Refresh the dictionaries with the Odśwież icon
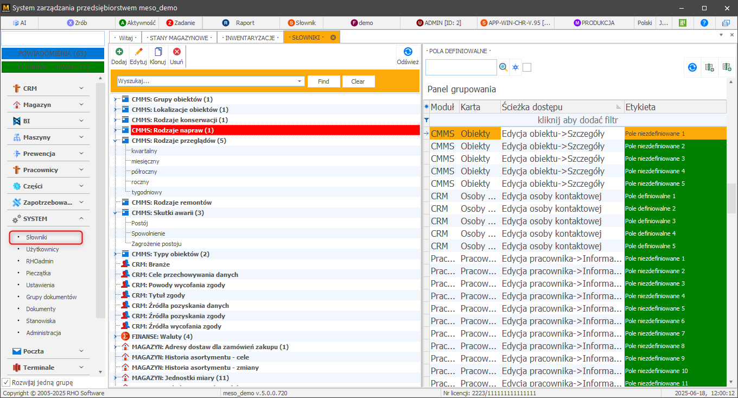 pos(408,52)
